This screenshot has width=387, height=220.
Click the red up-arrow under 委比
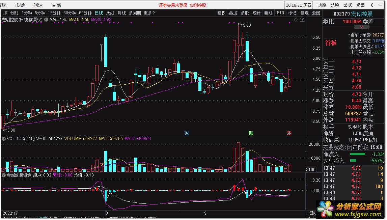coord(361,27)
